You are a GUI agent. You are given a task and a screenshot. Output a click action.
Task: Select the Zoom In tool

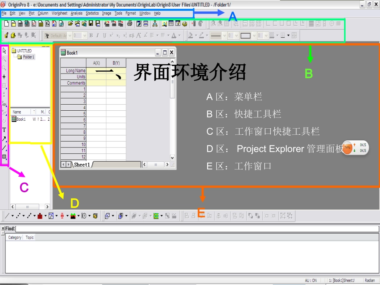coord(4,59)
